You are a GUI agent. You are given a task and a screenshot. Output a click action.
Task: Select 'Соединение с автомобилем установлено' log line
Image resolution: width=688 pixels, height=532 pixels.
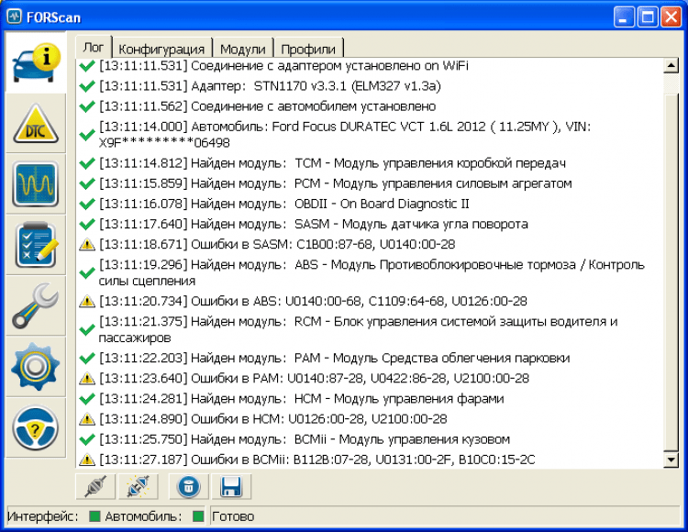coord(267,106)
